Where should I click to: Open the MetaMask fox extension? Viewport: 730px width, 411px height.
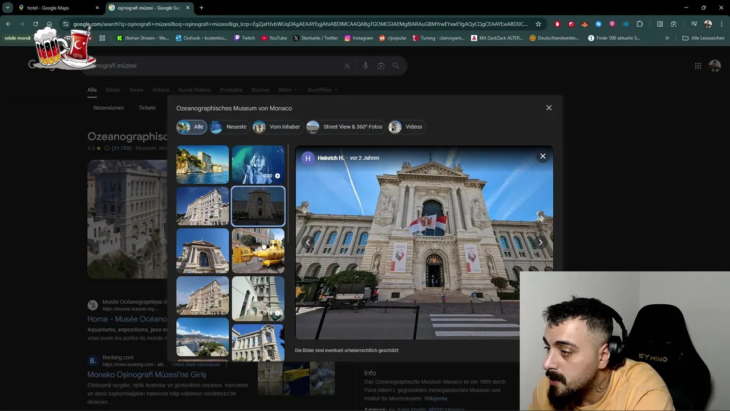click(585, 24)
